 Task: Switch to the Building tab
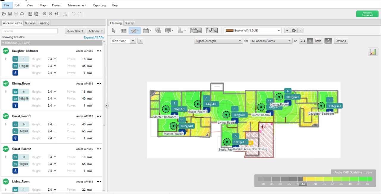point(44,23)
